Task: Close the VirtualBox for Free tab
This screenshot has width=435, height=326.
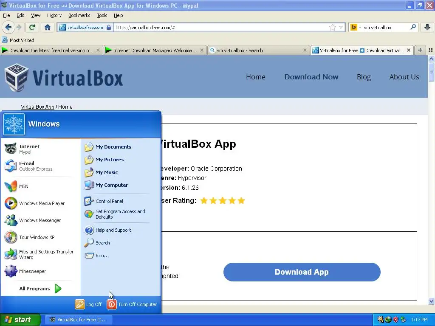Action: tap(408, 50)
